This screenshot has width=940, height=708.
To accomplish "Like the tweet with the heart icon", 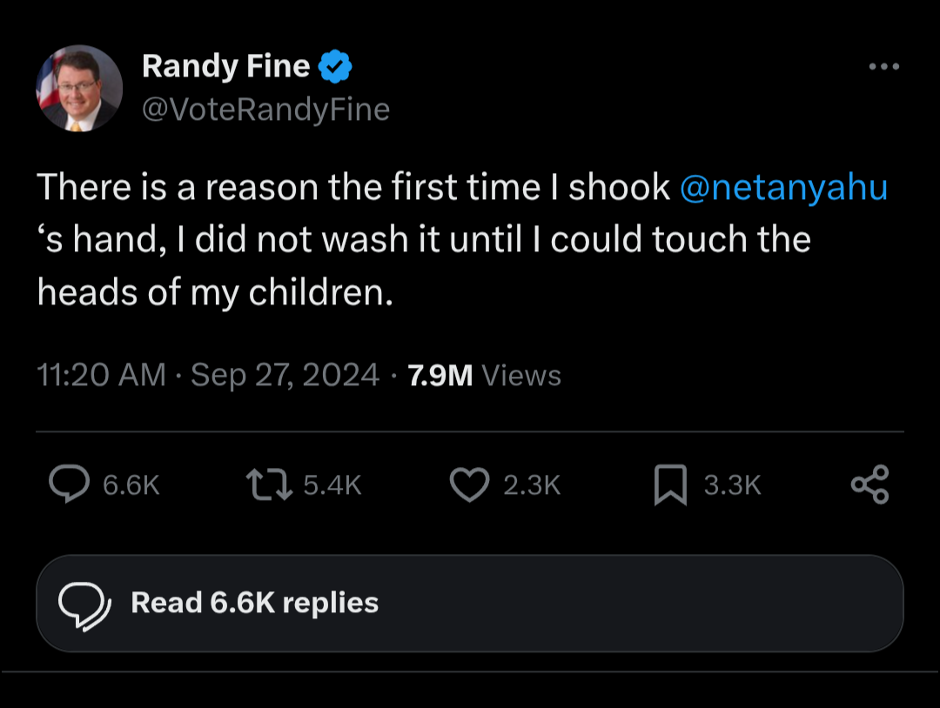I will tap(469, 484).
